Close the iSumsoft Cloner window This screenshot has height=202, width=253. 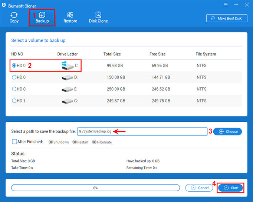click(x=247, y=5)
